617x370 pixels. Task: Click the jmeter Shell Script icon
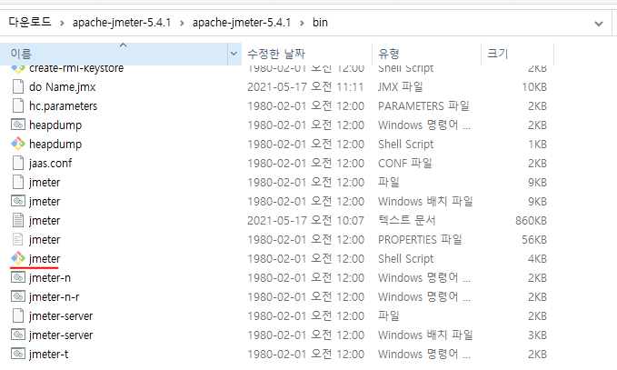click(x=18, y=258)
